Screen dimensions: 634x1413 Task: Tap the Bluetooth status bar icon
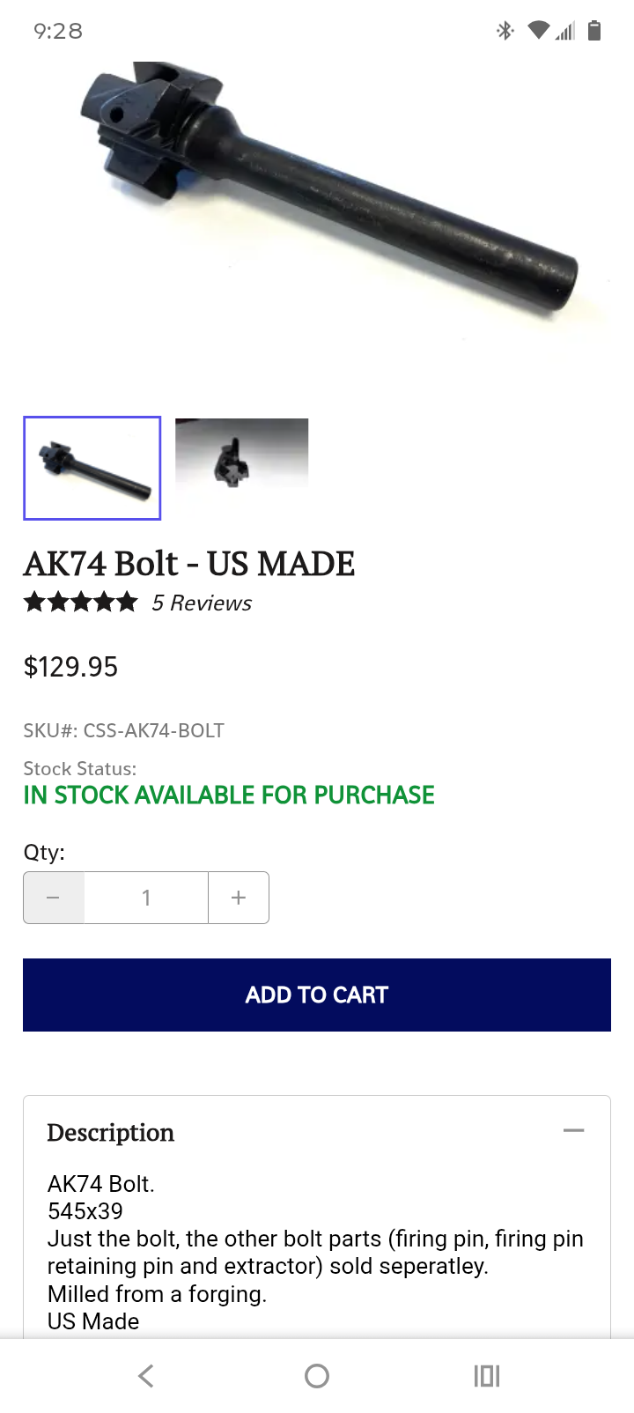[505, 31]
